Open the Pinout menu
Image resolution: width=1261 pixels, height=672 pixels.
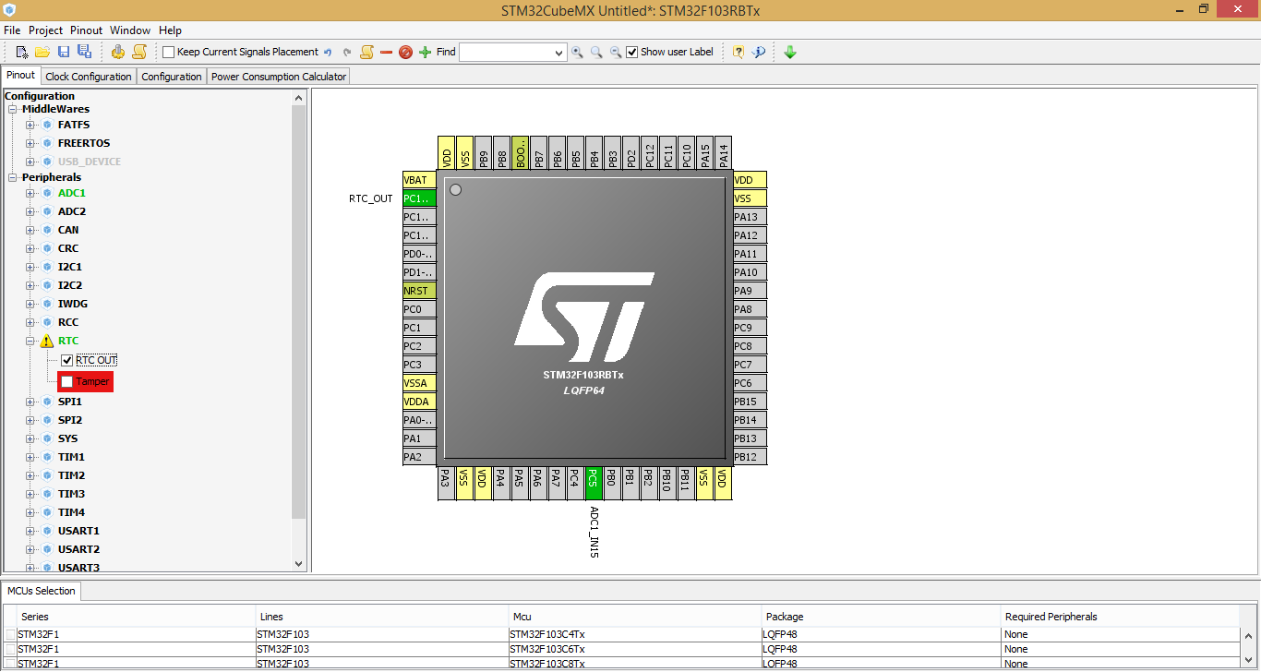pos(85,30)
